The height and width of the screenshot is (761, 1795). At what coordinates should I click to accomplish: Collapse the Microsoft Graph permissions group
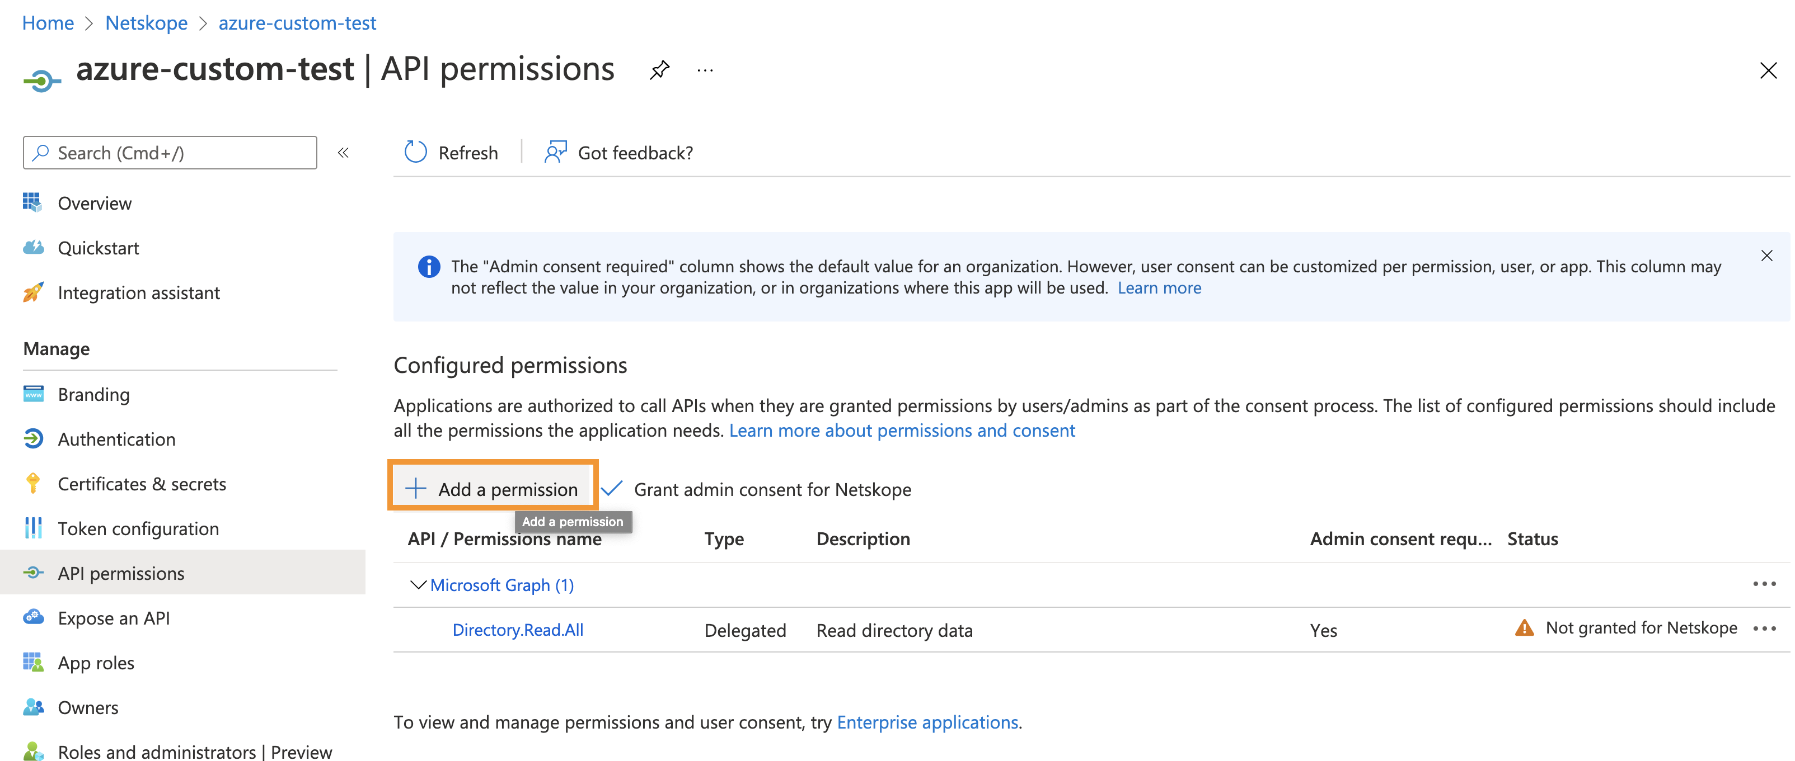point(418,585)
